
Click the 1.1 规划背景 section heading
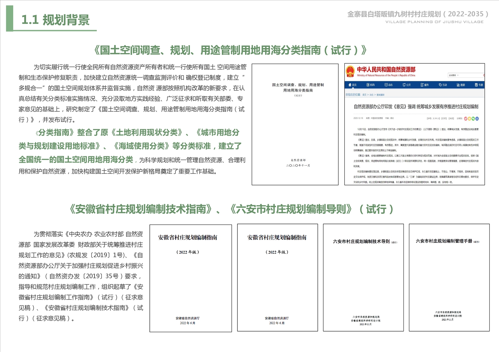(x=55, y=20)
